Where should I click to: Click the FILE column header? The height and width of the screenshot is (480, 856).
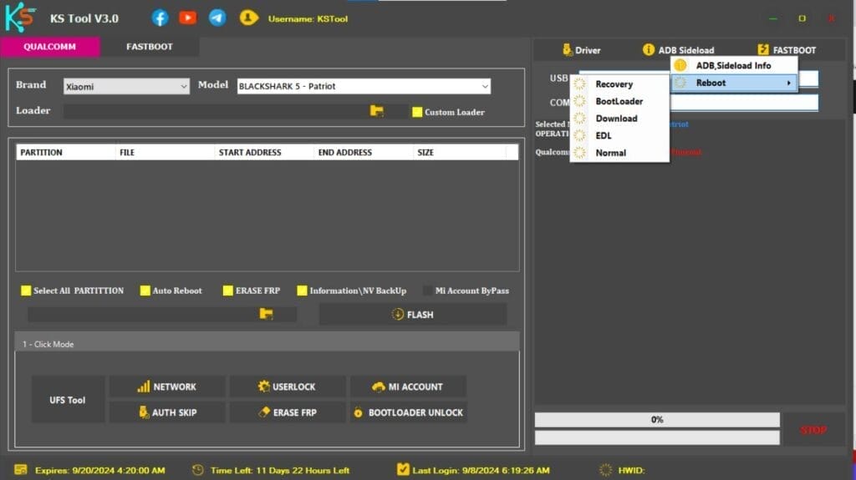coord(166,152)
